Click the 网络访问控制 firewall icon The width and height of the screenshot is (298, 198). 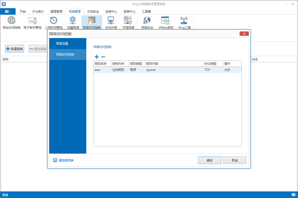pos(91,22)
